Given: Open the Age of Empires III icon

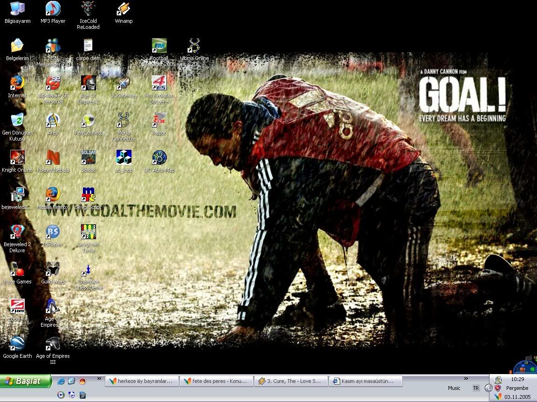Looking at the screenshot, I should [x=53, y=351].
